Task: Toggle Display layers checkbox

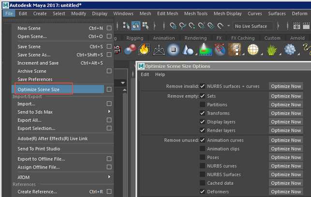Action: (202, 122)
